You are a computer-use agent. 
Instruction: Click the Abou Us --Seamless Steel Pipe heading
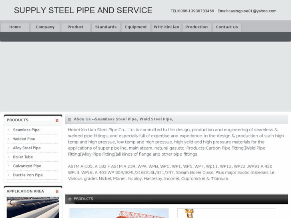pos(123,119)
